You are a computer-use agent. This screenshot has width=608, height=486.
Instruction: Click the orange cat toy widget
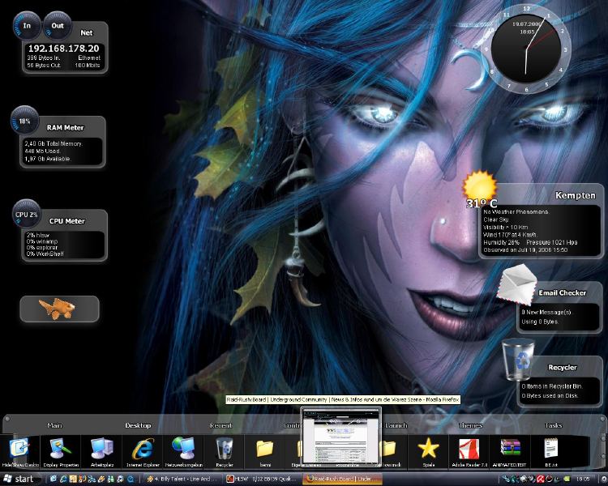click(57, 309)
